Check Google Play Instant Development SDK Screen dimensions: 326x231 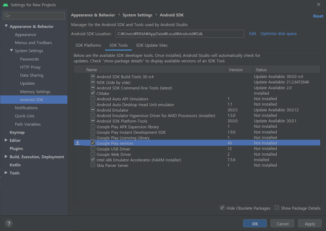coord(93,132)
